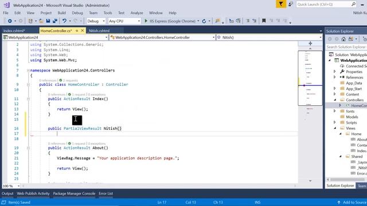
Task: Switch to the Index.cshtml tab
Action: (14, 30)
